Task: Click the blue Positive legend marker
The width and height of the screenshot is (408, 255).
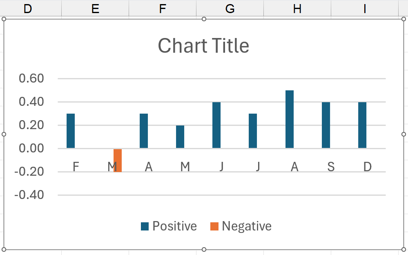Action: coord(145,226)
